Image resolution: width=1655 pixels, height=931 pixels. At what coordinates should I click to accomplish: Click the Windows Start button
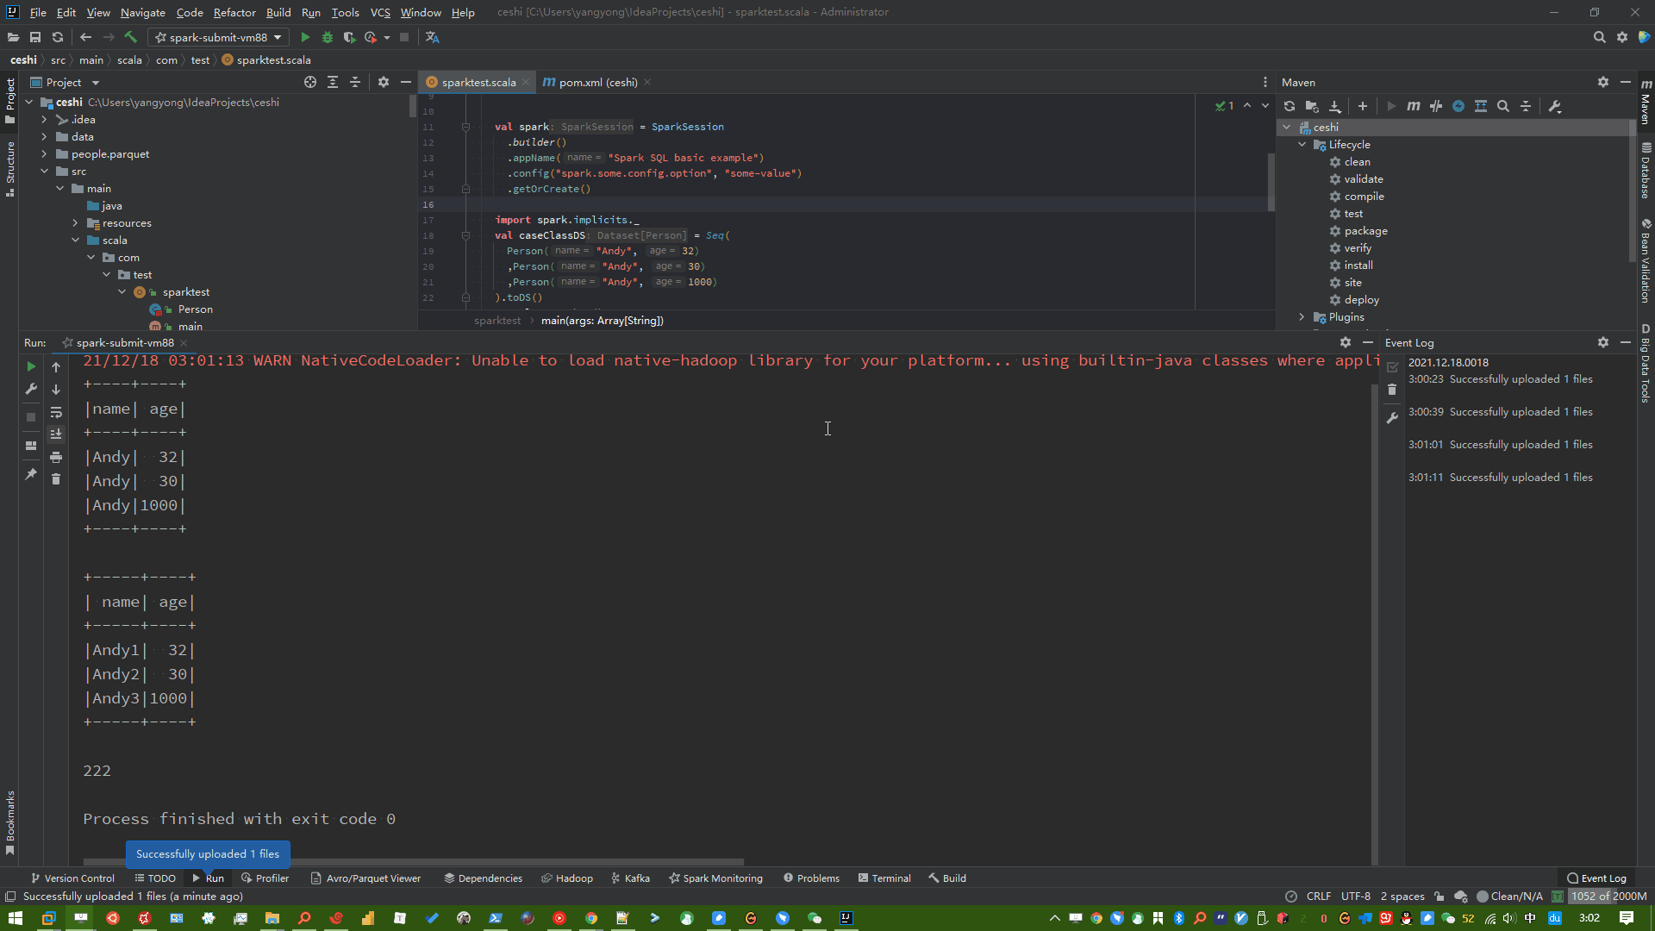[15, 918]
